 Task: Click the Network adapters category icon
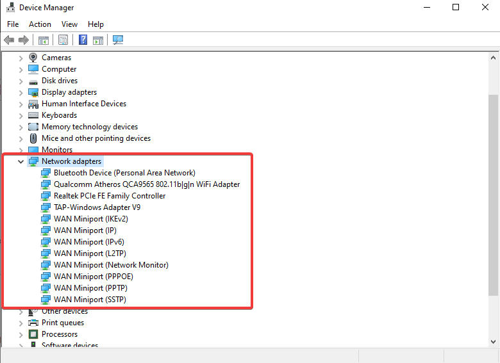tap(33, 161)
